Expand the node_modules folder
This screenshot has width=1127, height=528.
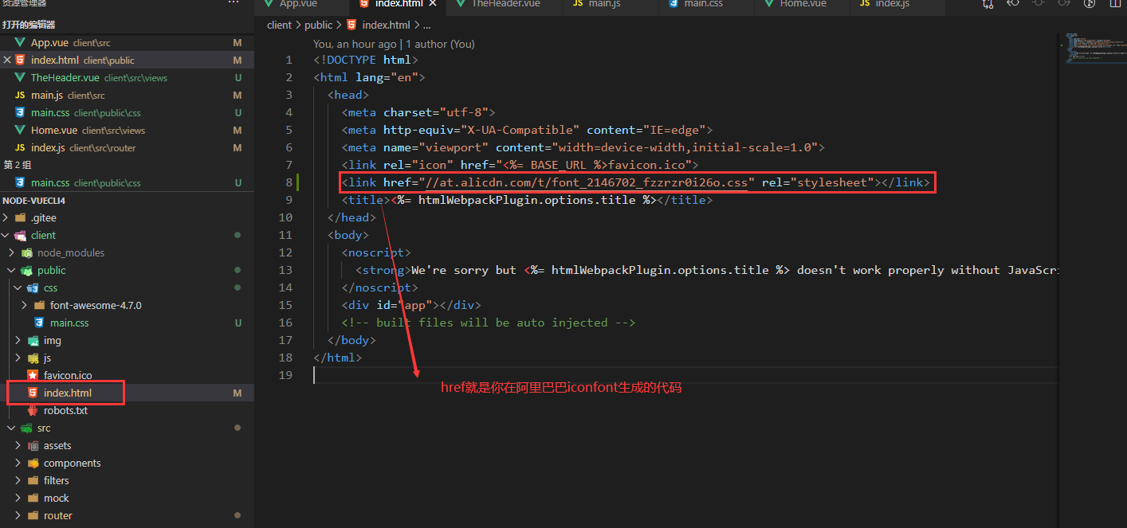click(12, 252)
